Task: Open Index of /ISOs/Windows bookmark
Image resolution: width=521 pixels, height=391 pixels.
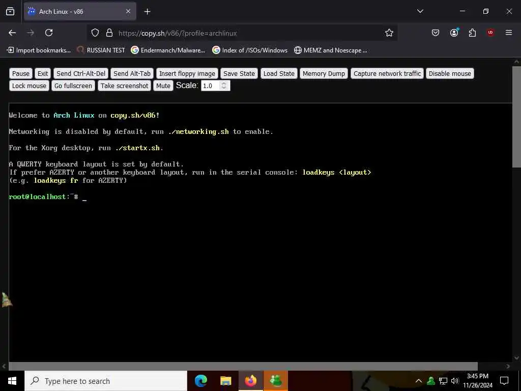Action: (x=250, y=50)
